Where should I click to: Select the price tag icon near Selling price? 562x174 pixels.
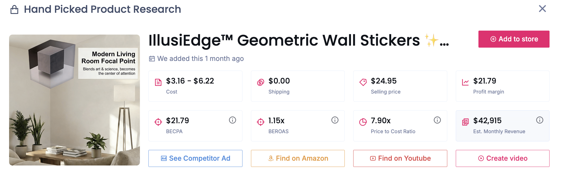(x=363, y=81)
